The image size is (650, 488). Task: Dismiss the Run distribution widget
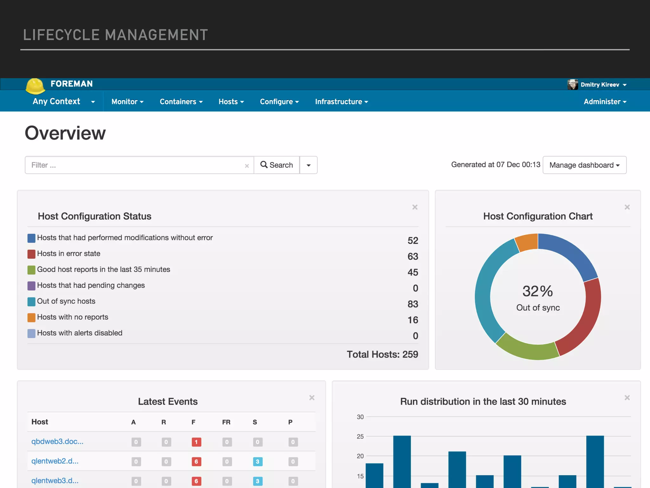[x=627, y=398]
